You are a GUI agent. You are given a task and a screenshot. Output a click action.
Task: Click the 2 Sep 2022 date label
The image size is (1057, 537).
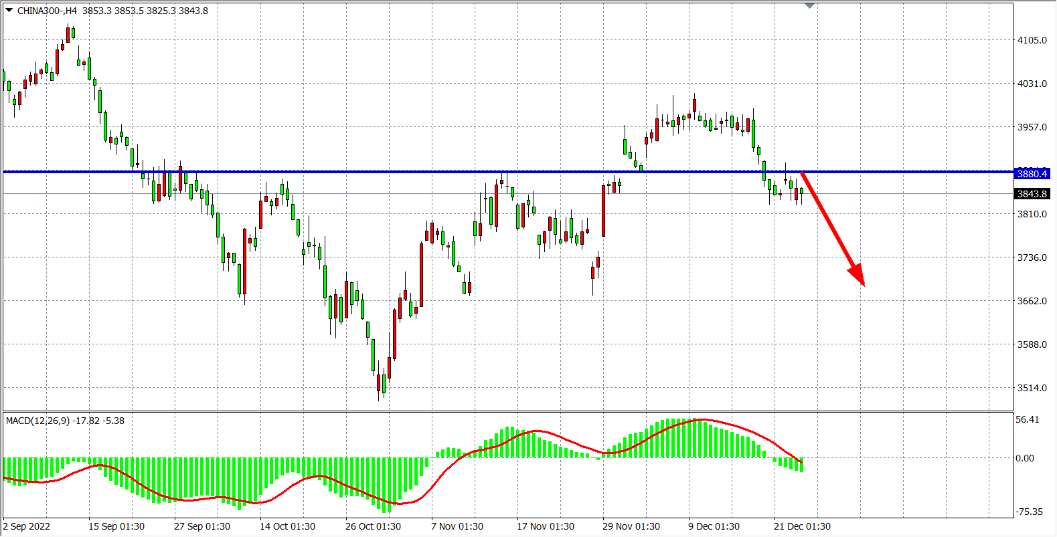pyautogui.click(x=27, y=526)
